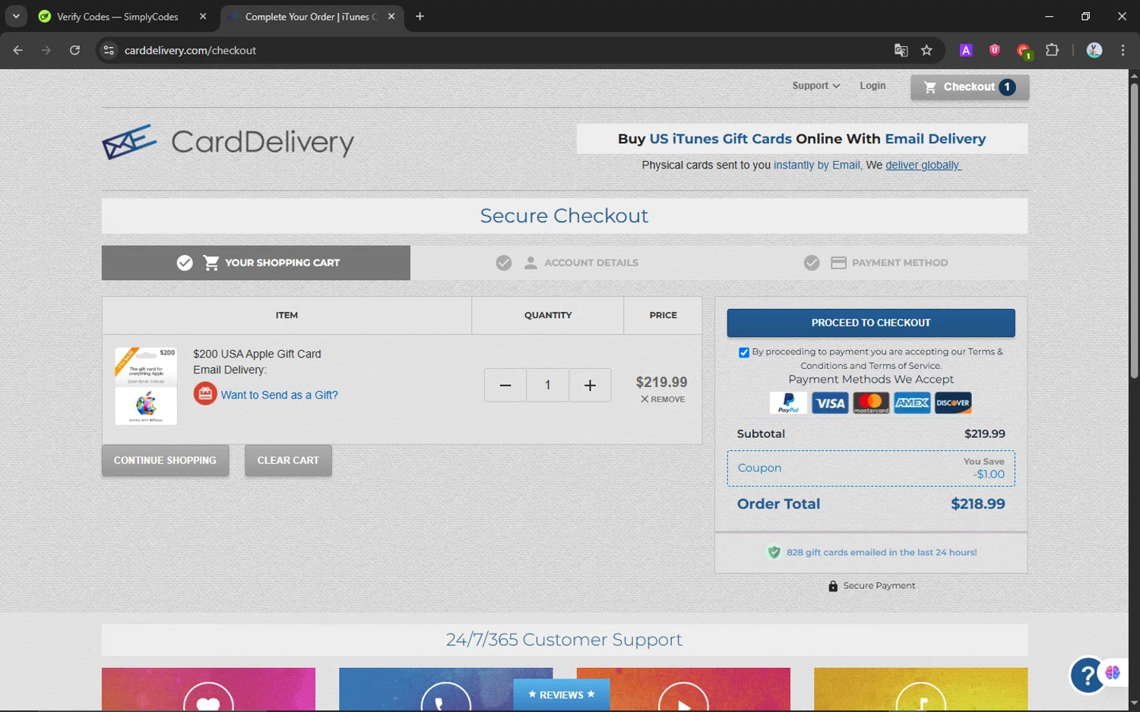Click the Secure Payment label

(x=879, y=586)
